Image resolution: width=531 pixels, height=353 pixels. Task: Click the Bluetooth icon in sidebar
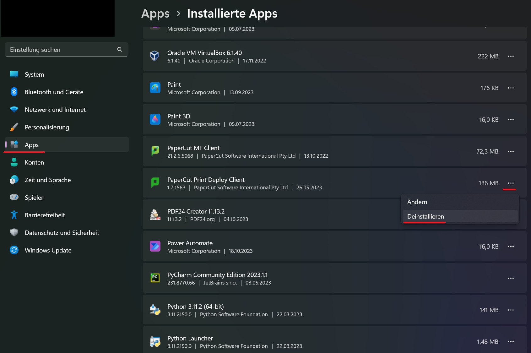tap(14, 92)
